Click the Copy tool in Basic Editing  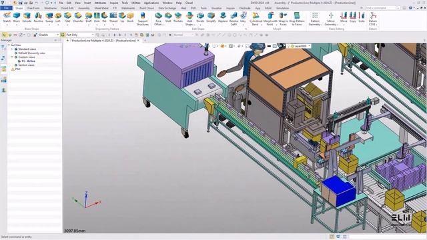tap(353, 17)
